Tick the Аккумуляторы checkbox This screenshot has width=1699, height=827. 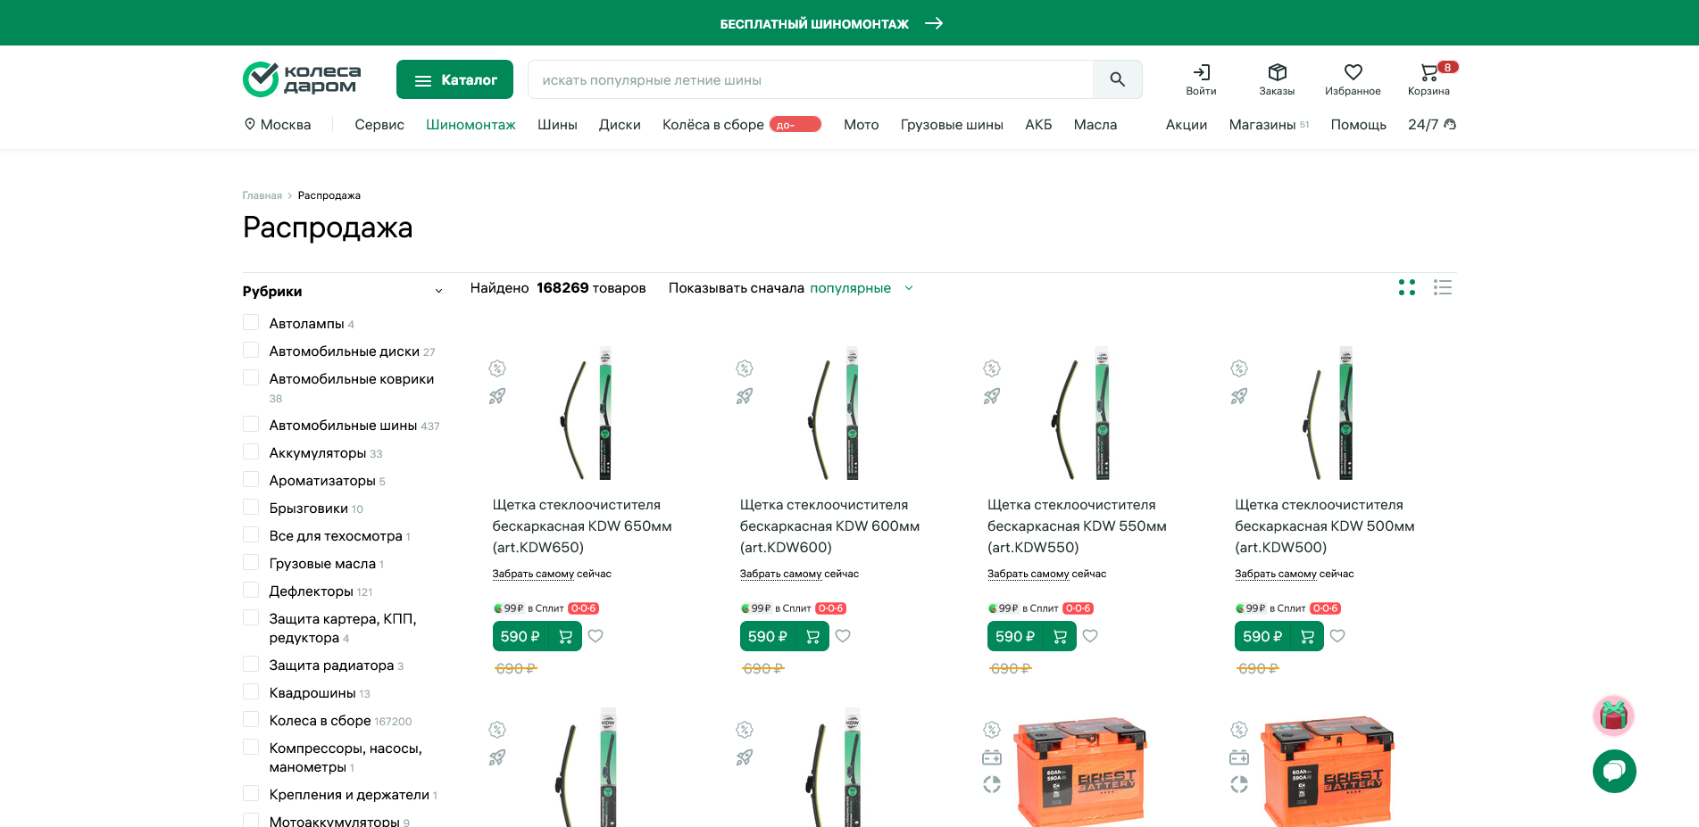click(x=251, y=452)
